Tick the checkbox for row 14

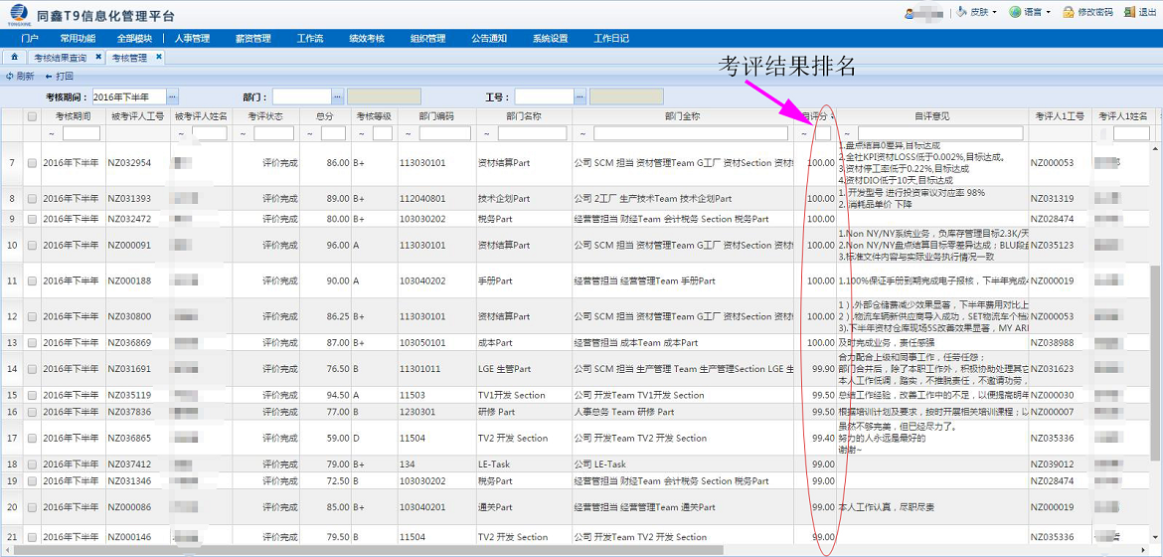(x=33, y=369)
